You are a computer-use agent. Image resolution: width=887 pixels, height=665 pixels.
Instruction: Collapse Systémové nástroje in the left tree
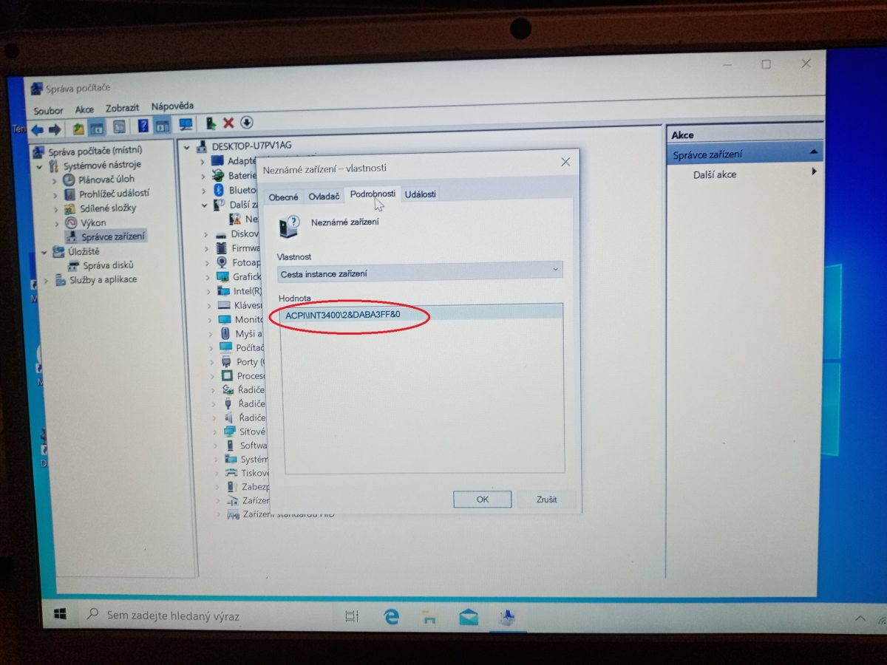(x=40, y=166)
